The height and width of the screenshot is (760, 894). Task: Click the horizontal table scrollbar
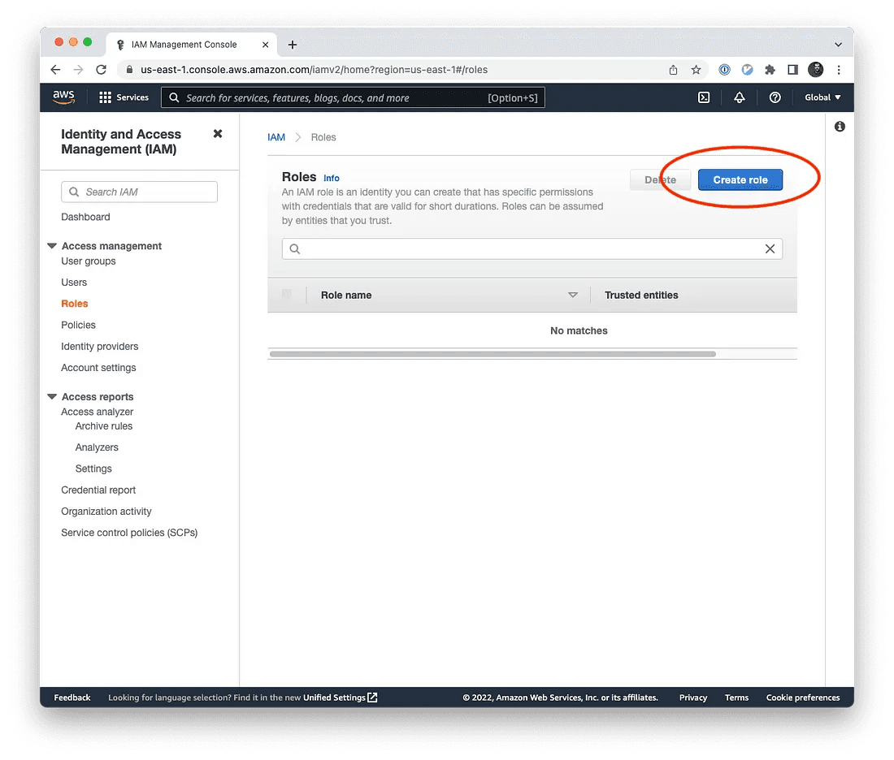point(493,354)
